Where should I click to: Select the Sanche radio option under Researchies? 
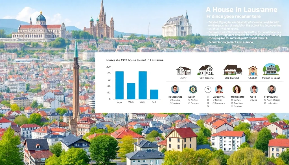pyautogui.click(x=171, y=100)
